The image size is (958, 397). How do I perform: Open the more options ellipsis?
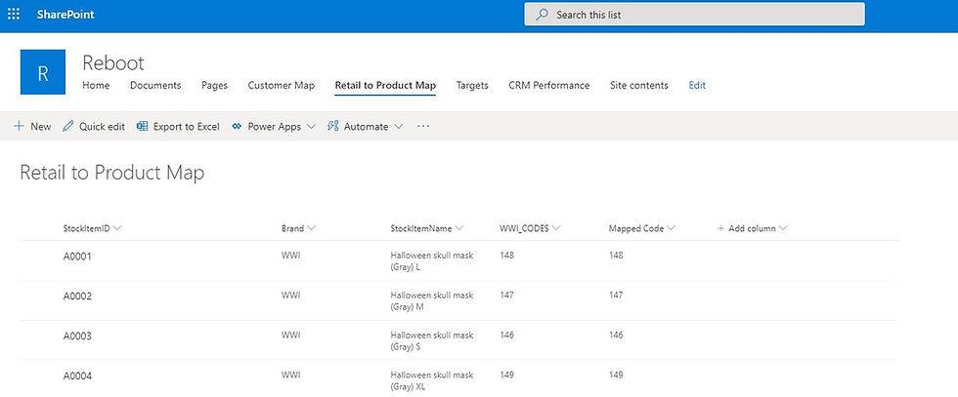pyautogui.click(x=423, y=126)
